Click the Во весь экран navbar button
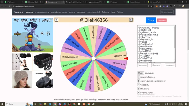Image resolution: width=189 pixels, height=106 pixels. [x=167, y=12]
